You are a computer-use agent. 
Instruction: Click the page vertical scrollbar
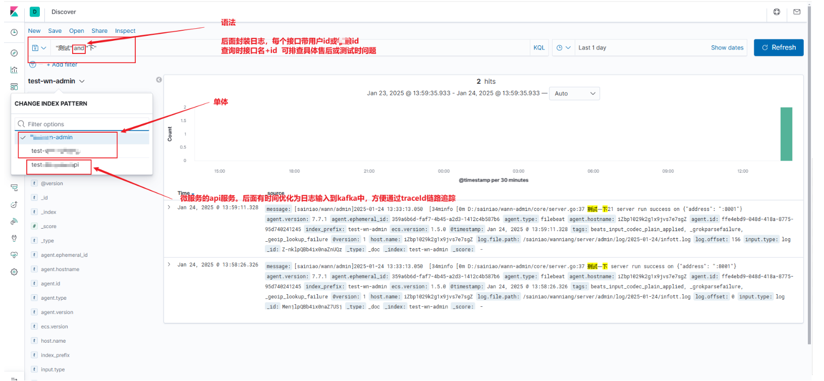click(809, 174)
